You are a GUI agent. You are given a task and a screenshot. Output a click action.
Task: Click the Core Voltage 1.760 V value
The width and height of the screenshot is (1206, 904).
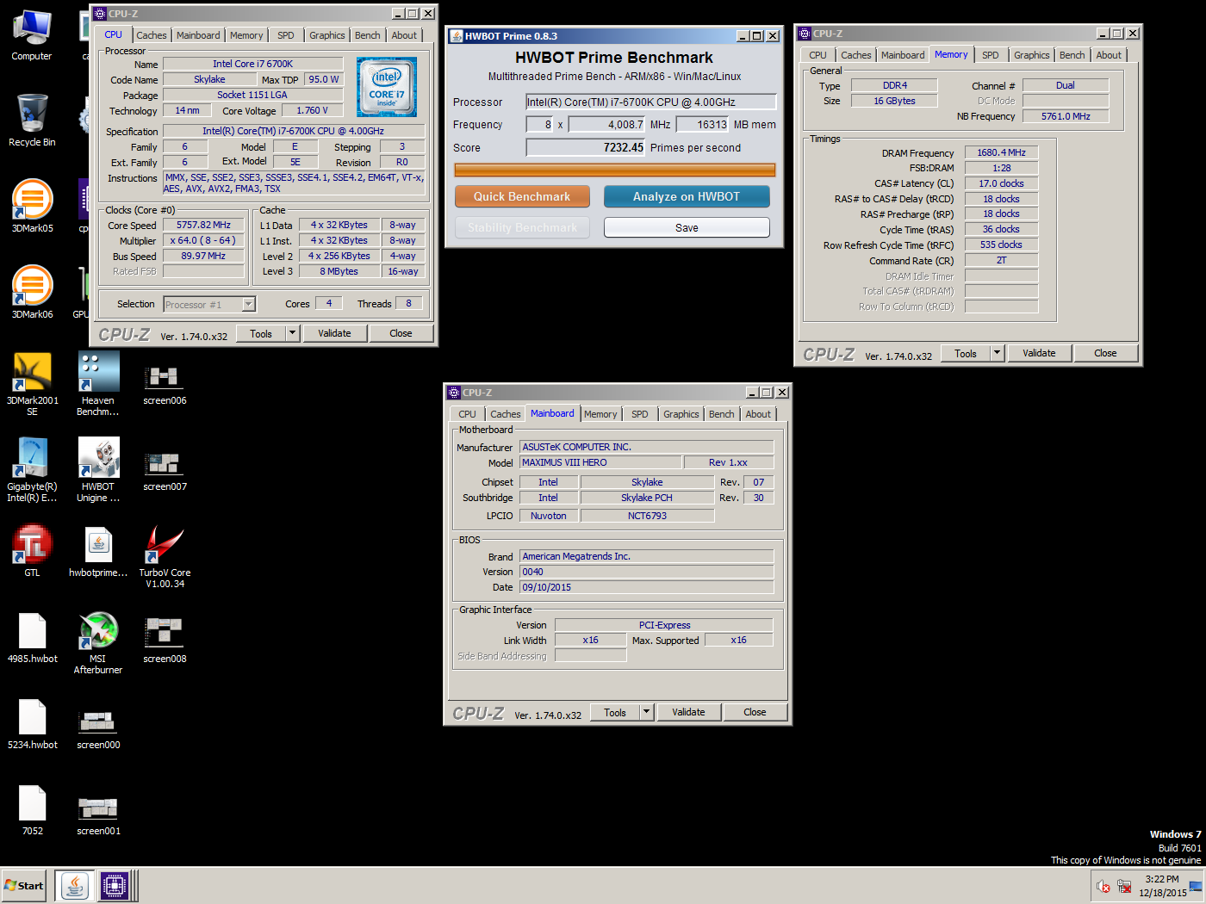[x=312, y=110]
